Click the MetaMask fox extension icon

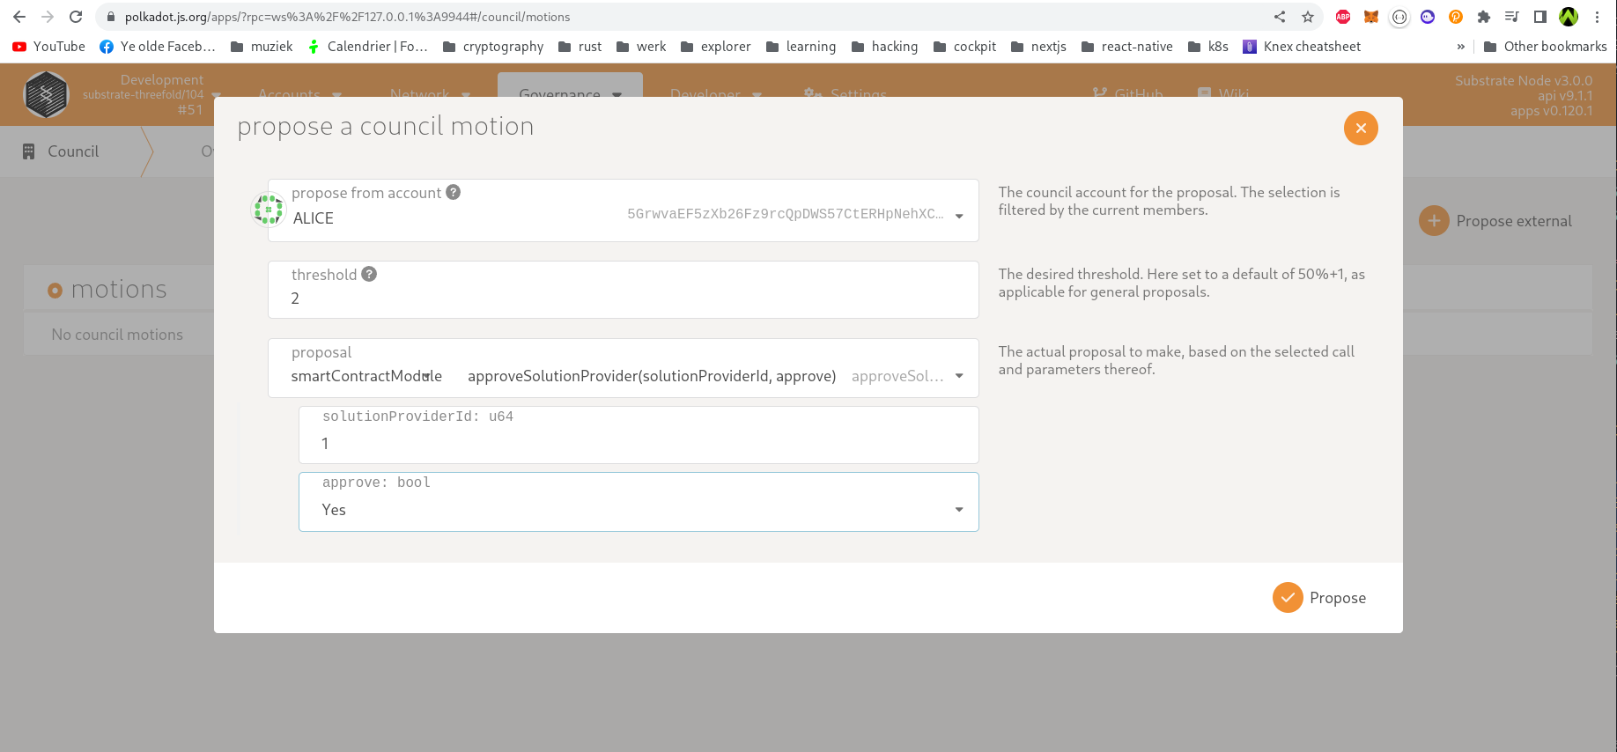pyautogui.click(x=1370, y=17)
